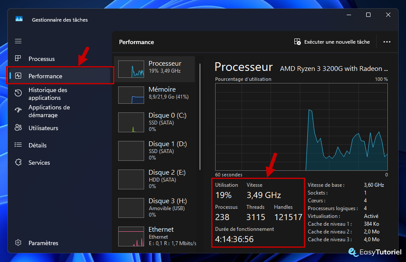
Task: Select the Utilisateurs icon
Action: click(x=18, y=128)
